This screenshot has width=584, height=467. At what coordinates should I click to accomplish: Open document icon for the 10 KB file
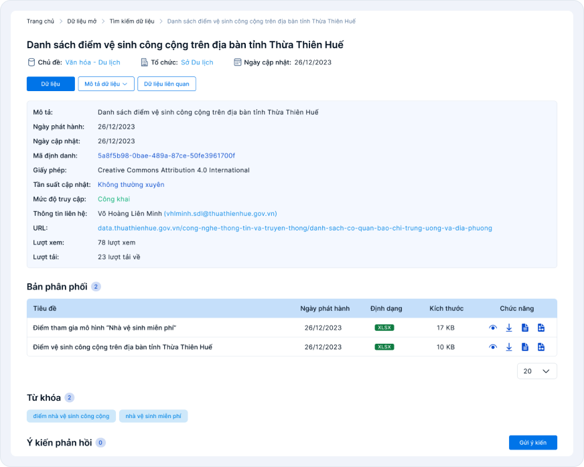pos(525,347)
